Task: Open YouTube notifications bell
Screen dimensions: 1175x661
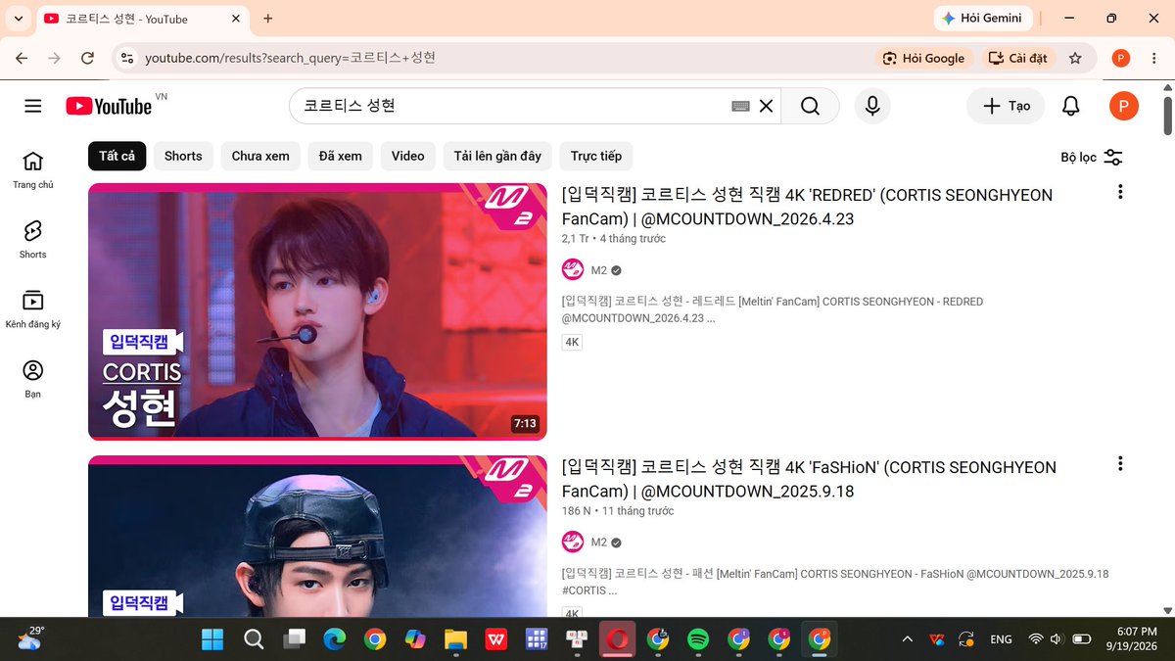Action: click(x=1071, y=106)
